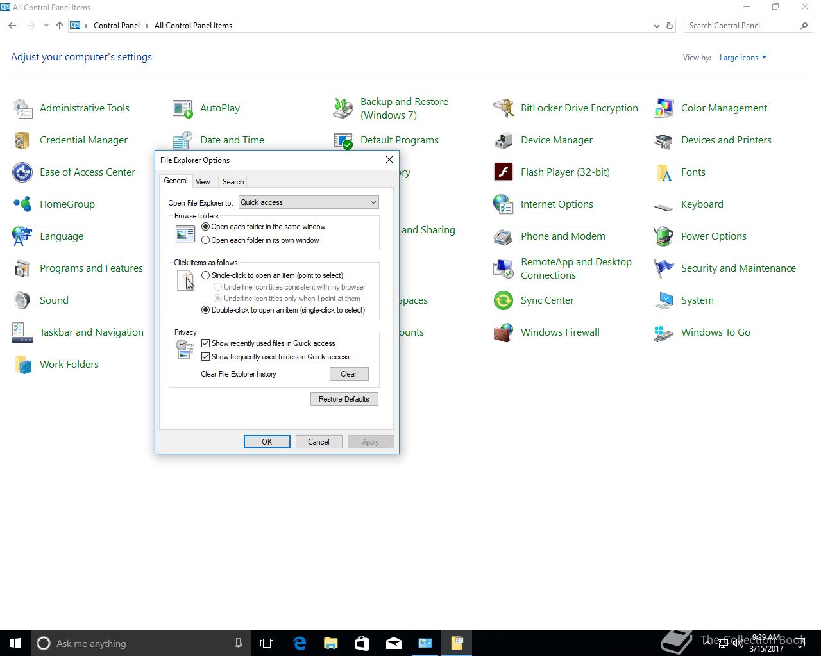821x656 pixels.
Task: Close the File Explorer Options dialog
Action: (x=389, y=160)
